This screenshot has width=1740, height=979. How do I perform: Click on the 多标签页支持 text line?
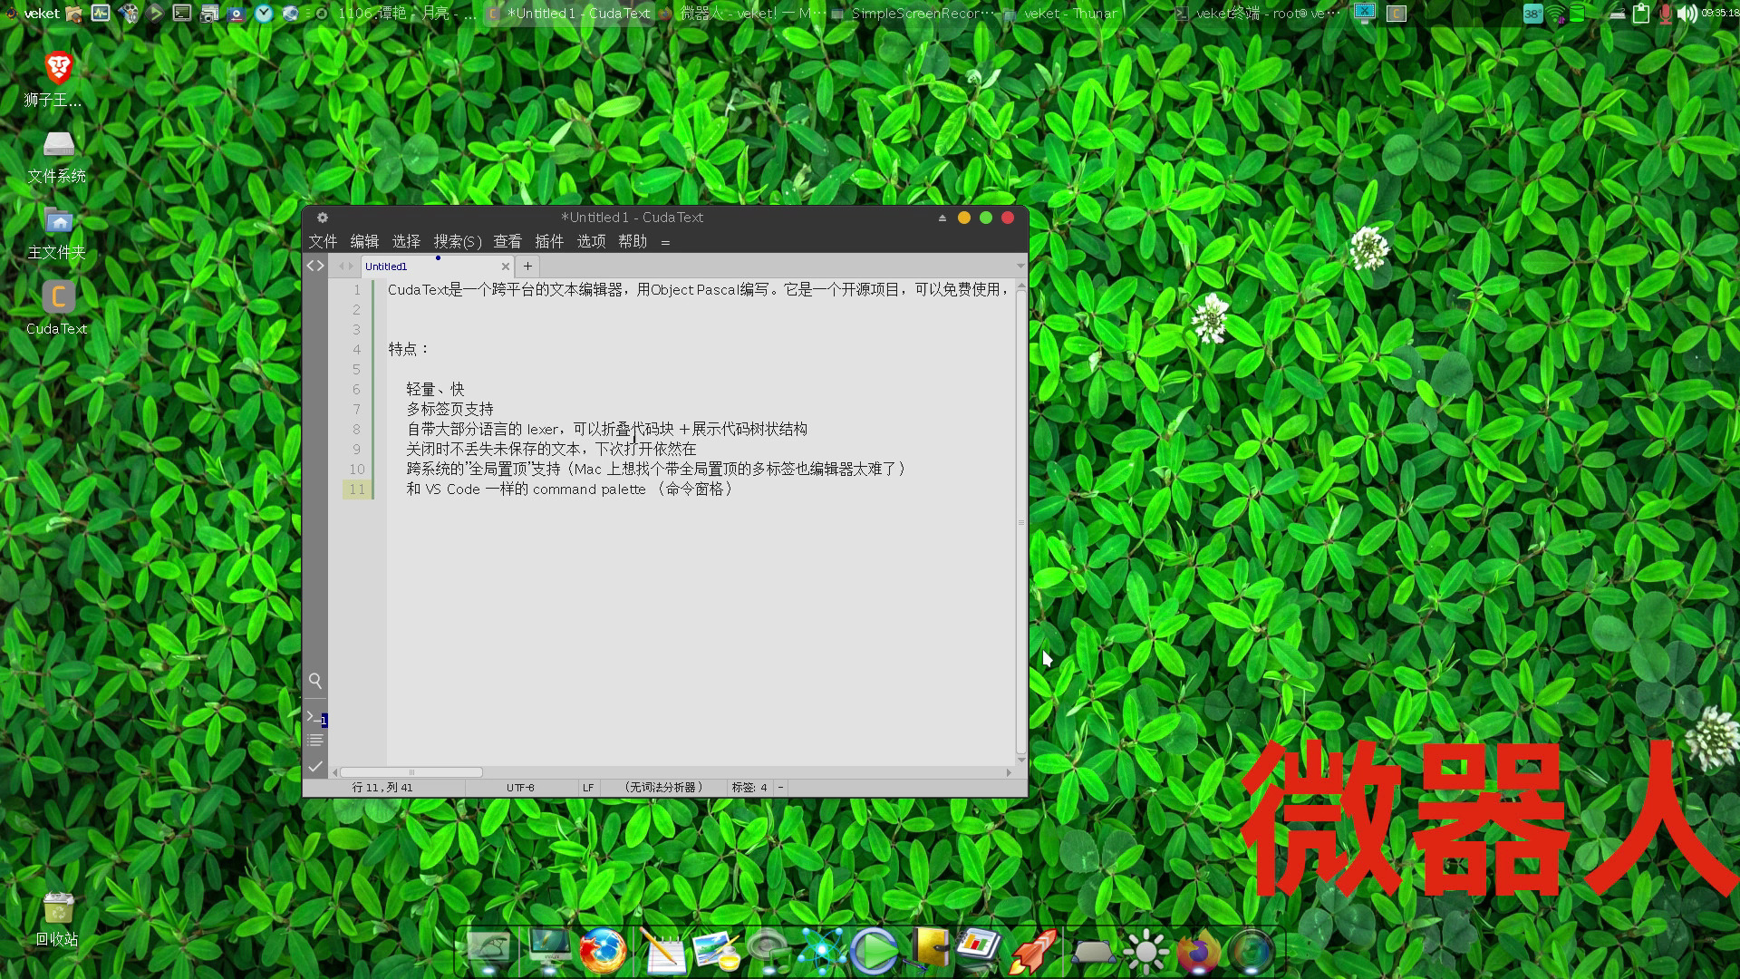tap(449, 409)
